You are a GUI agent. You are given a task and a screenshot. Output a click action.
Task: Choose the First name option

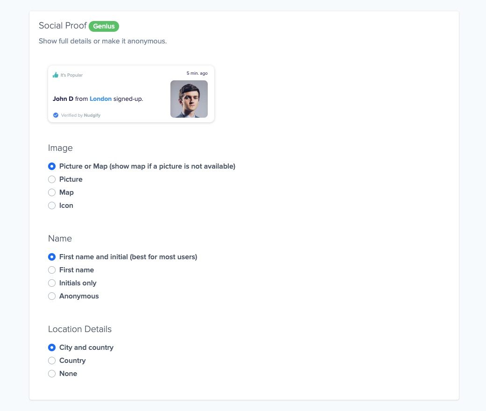[52, 270]
